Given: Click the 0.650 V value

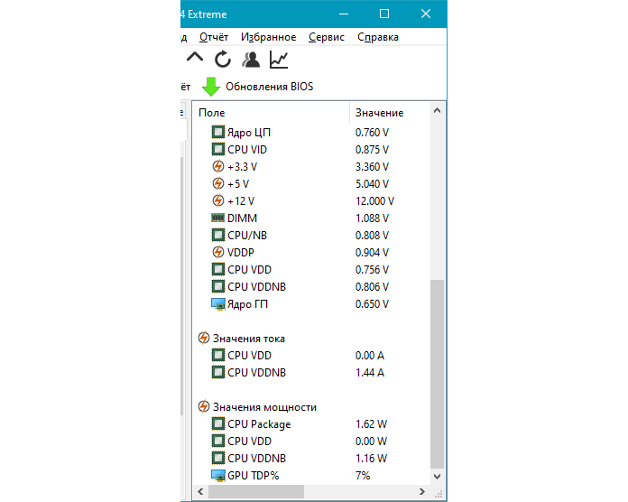Looking at the screenshot, I should (x=372, y=304).
